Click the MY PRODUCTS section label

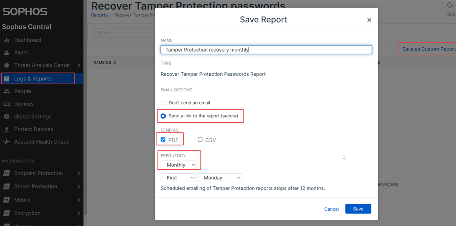click(x=18, y=161)
